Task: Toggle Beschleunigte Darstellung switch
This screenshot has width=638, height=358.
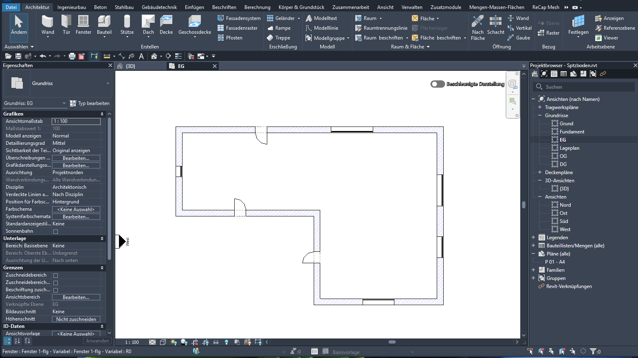Action: 438,84
